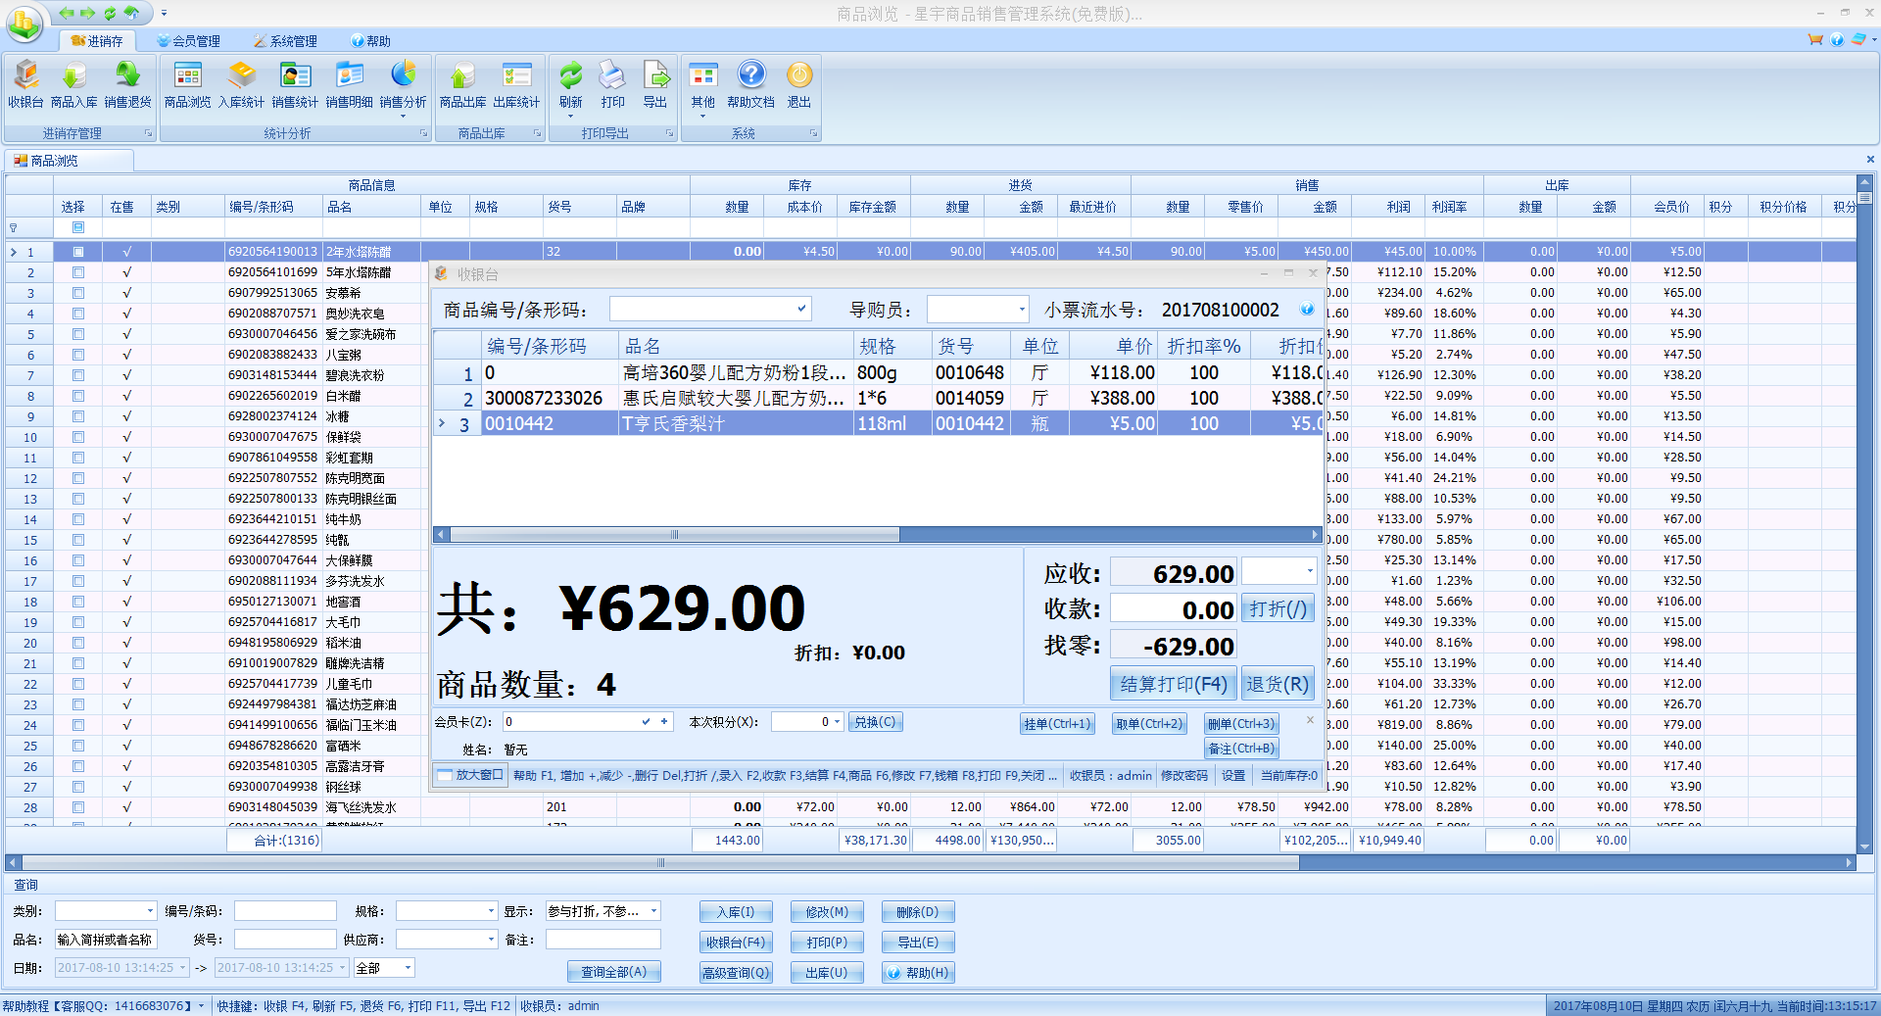
Task: Check the box for 白米醋 row
Action: (x=78, y=396)
